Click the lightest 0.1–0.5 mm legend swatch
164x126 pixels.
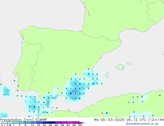4,123
